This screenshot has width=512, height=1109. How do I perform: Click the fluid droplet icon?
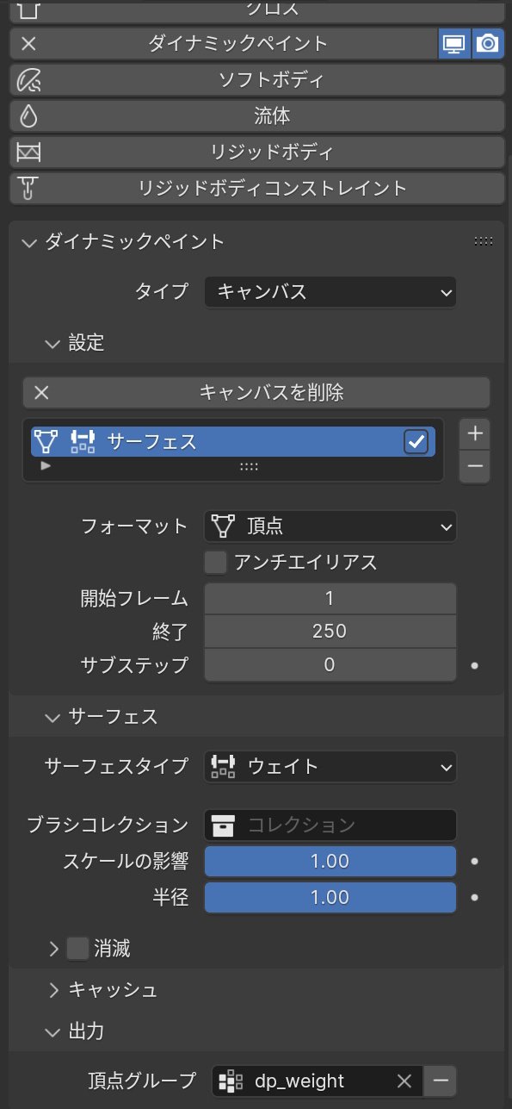point(28,115)
